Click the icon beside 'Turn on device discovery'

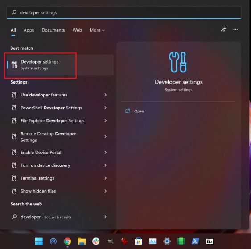(14, 165)
